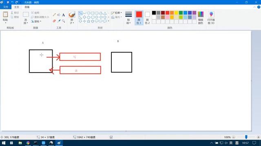Select the Pencil tool
261x146 pixels.
tap(54, 15)
